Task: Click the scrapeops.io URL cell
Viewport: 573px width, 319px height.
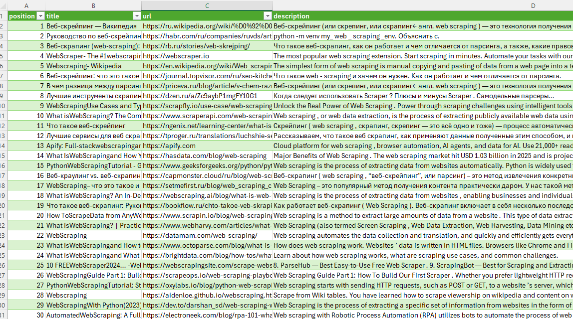Action: [207, 276]
